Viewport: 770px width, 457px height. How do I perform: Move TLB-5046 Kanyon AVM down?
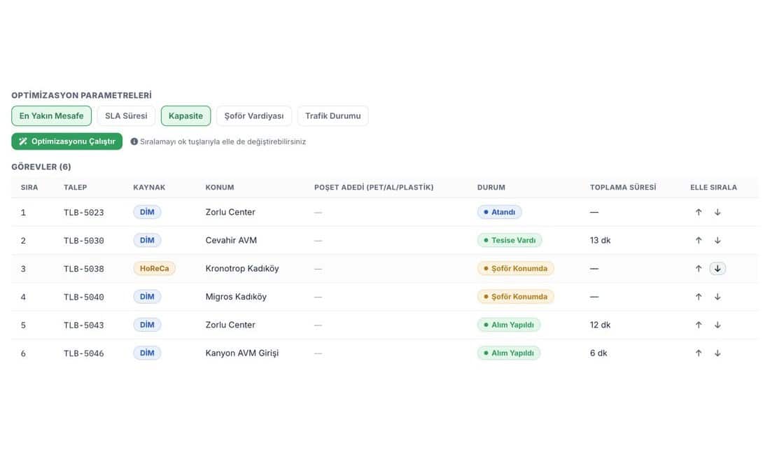pos(717,353)
